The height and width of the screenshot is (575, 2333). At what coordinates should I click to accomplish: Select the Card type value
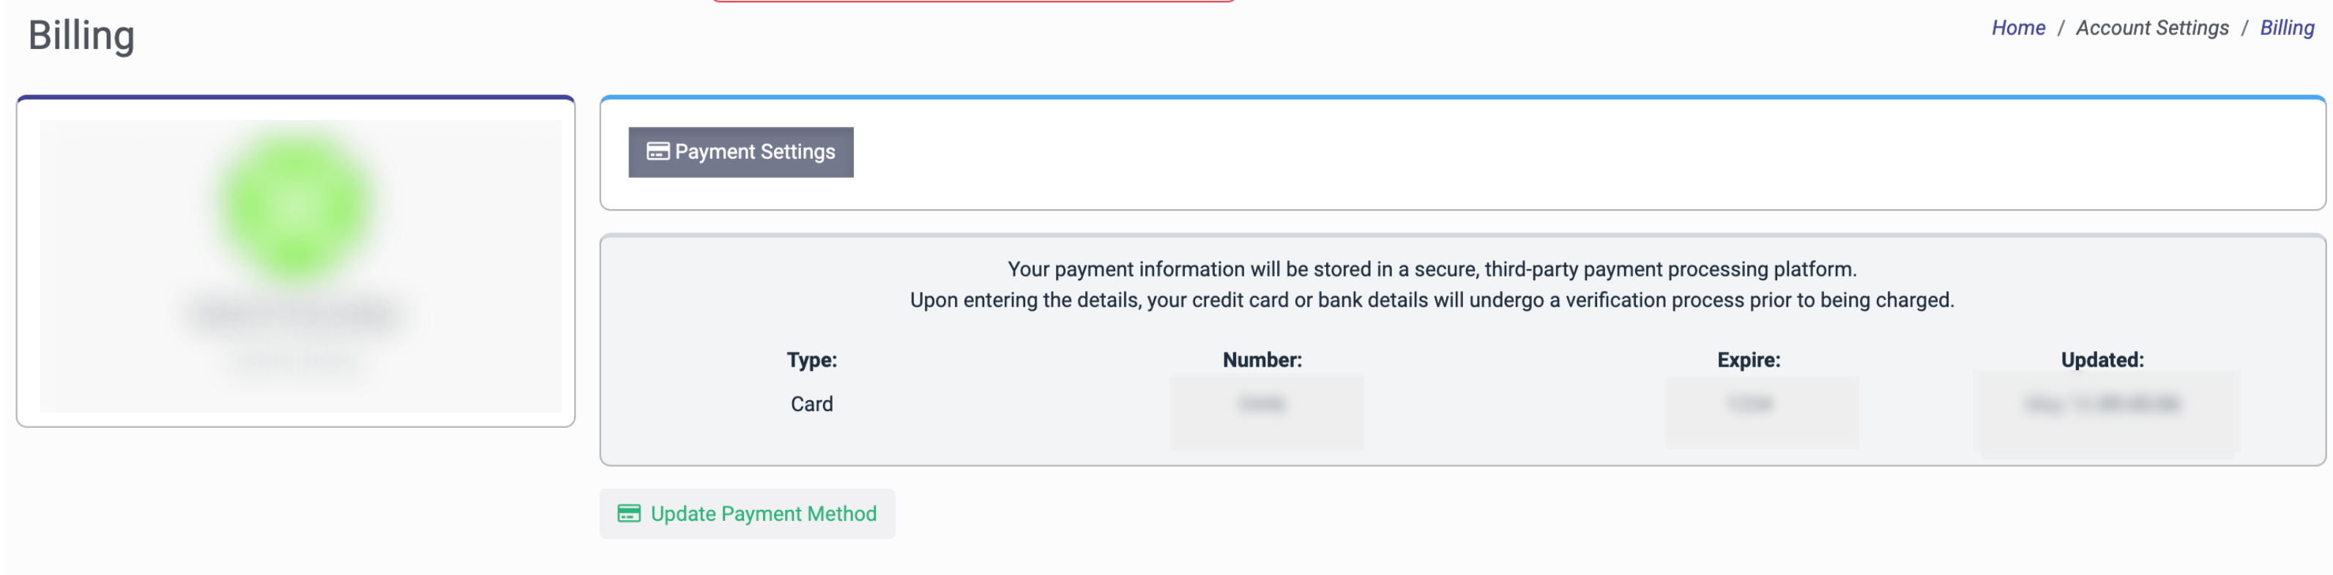click(x=811, y=404)
